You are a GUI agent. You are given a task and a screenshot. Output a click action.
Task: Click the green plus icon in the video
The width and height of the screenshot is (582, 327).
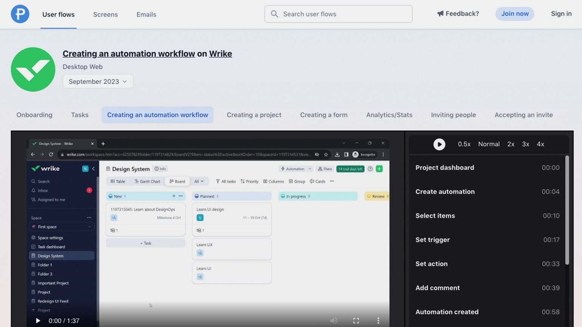pyautogui.click(x=379, y=169)
